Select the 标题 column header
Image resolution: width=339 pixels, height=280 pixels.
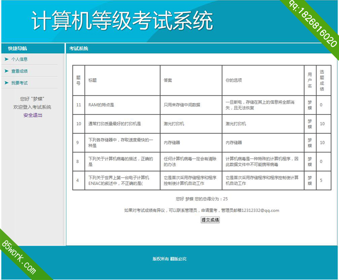(x=92, y=80)
